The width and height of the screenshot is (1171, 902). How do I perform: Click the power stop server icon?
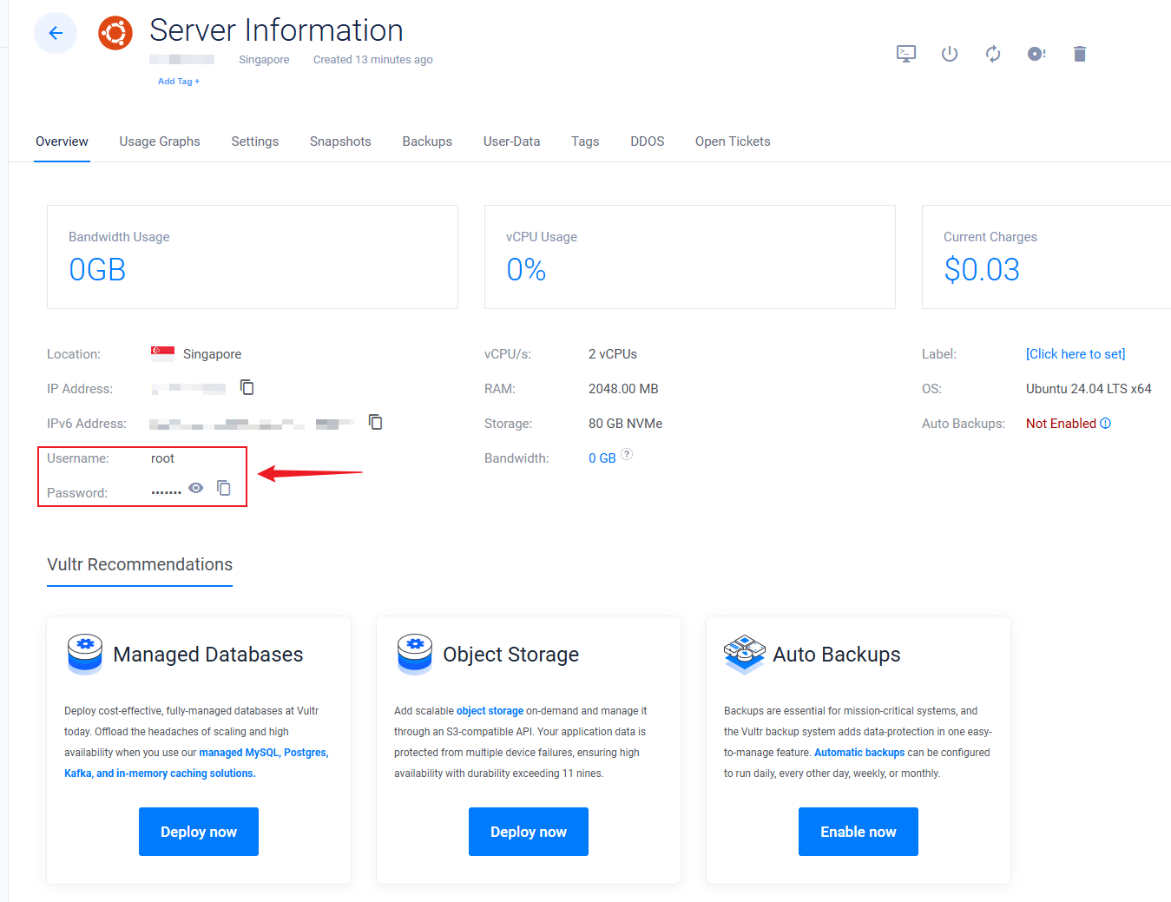point(950,54)
